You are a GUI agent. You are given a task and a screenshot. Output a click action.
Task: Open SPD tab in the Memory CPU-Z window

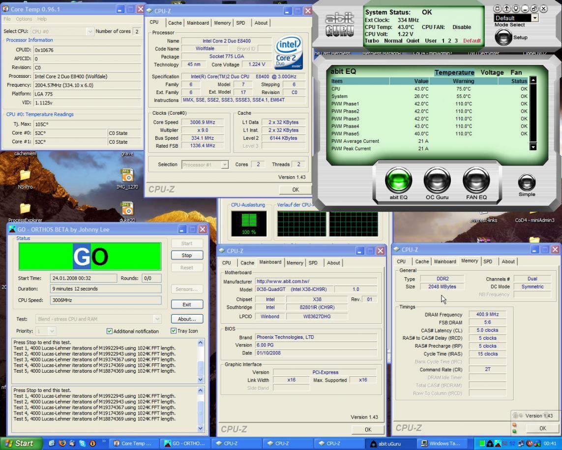488,261
